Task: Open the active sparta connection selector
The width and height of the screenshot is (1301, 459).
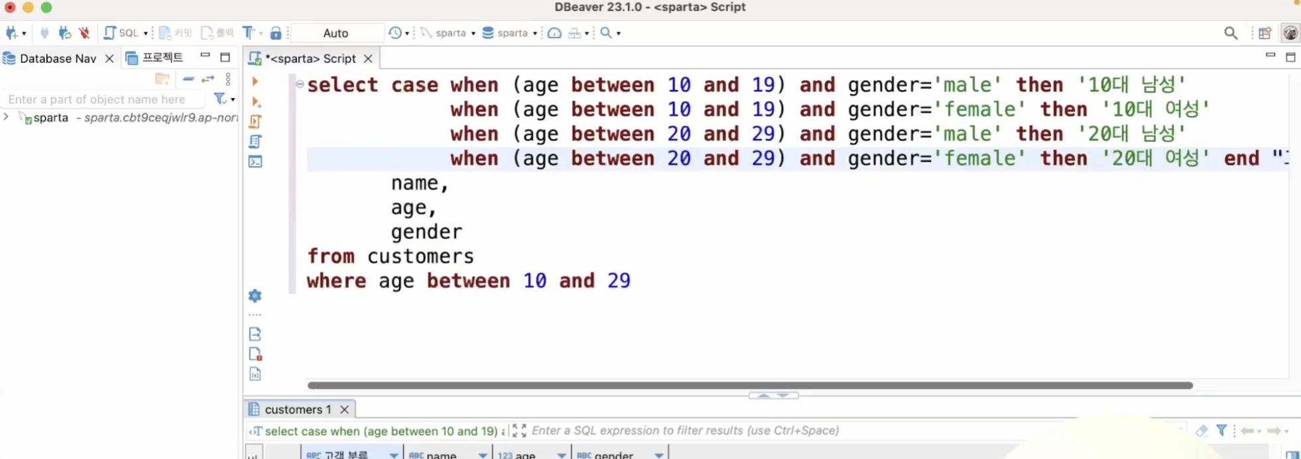Action: (x=448, y=32)
